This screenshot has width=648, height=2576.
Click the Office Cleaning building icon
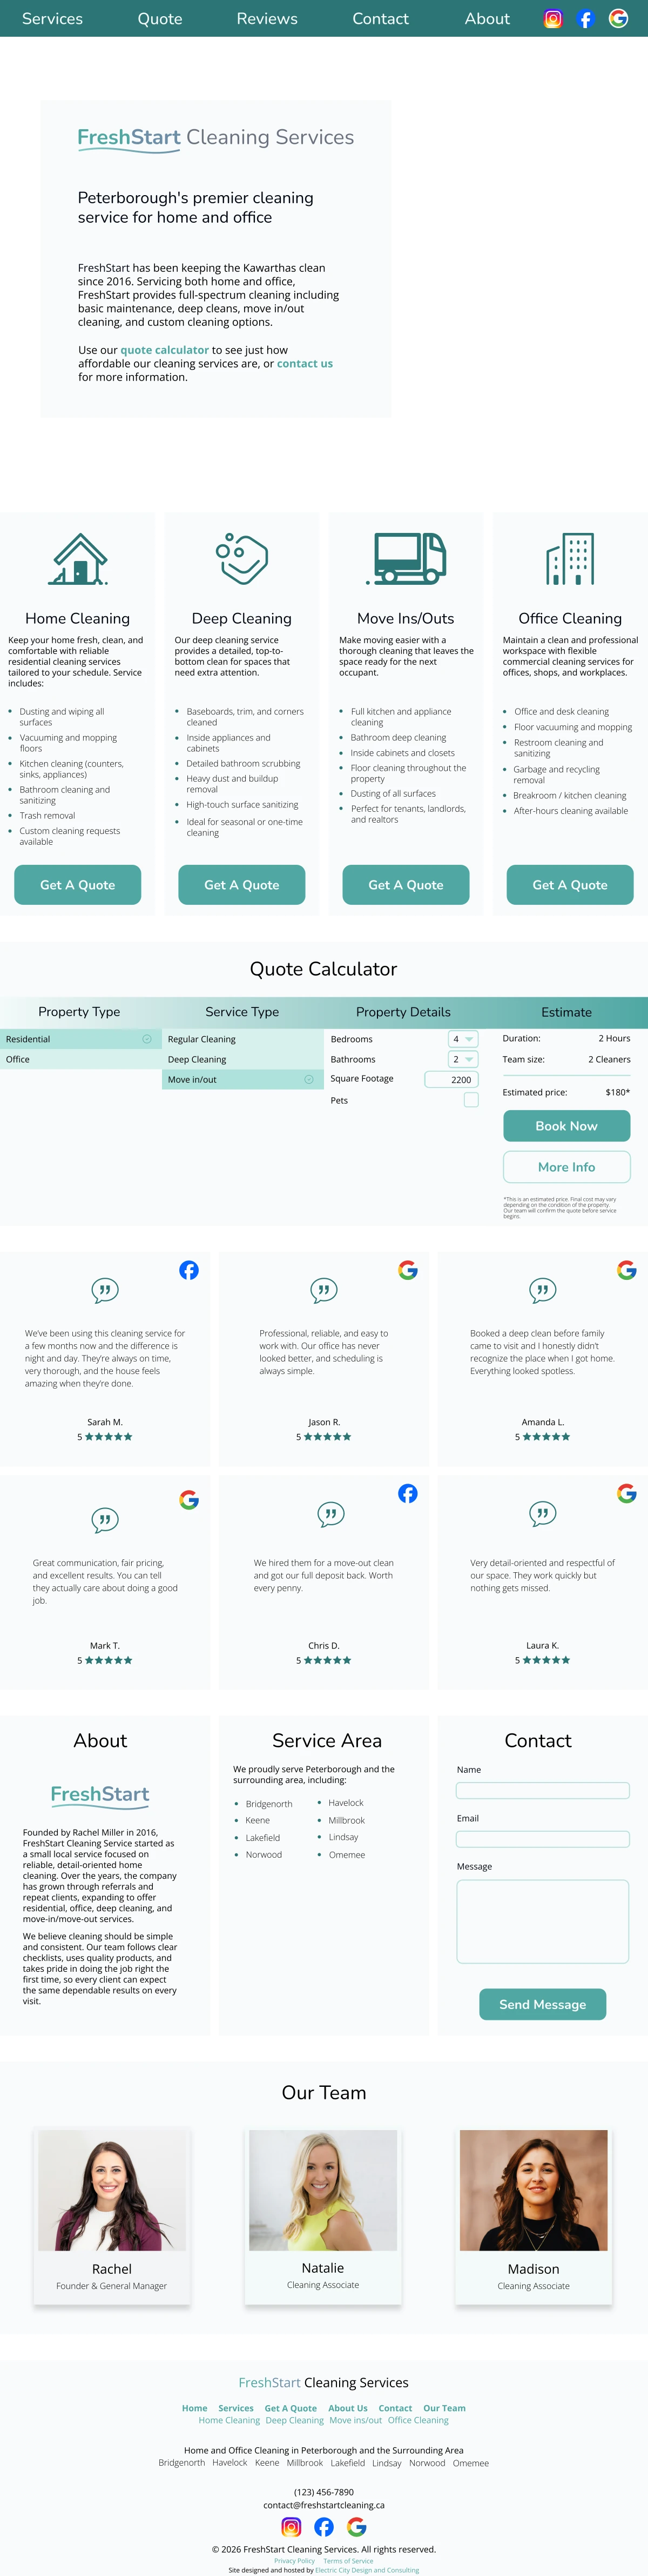570,558
